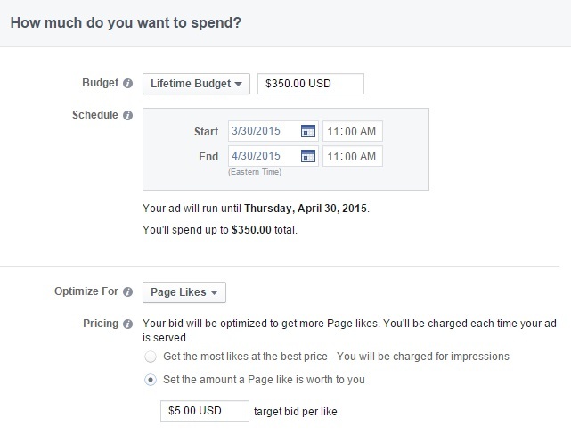This screenshot has width=571, height=435.
Task: Click the Start time field
Action: [x=352, y=132]
